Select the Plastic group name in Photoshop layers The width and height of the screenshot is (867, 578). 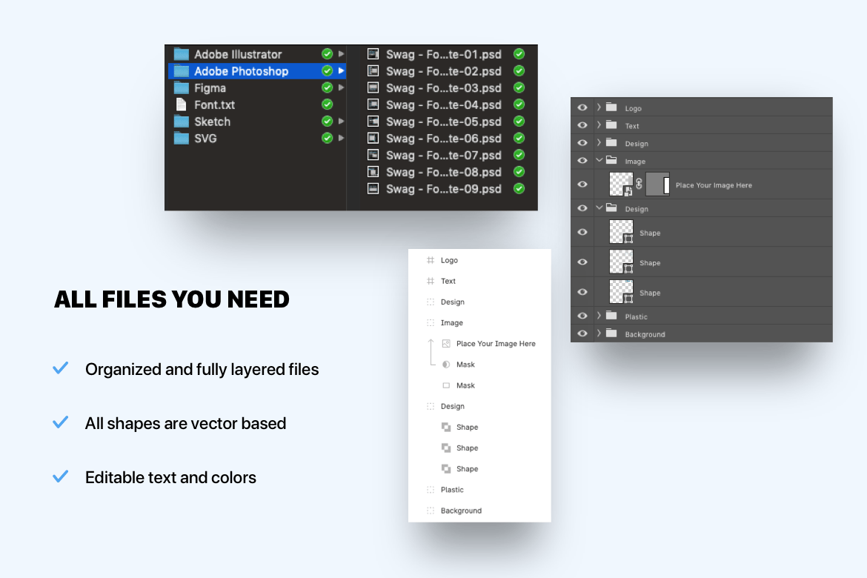636,317
